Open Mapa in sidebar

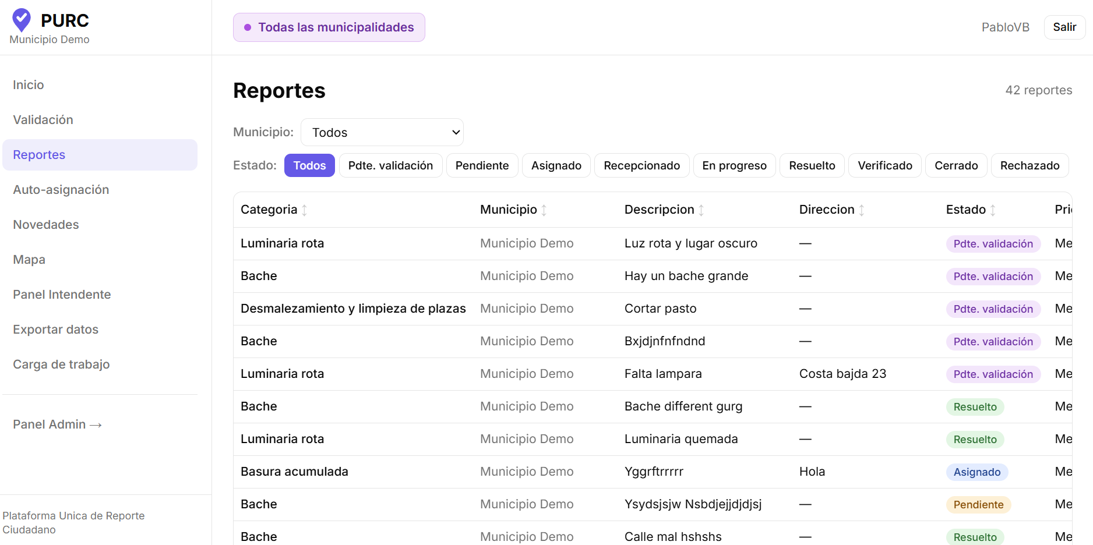[x=100, y=260]
